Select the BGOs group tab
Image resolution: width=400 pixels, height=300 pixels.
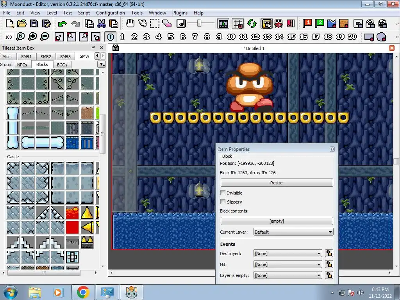point(62,65)
